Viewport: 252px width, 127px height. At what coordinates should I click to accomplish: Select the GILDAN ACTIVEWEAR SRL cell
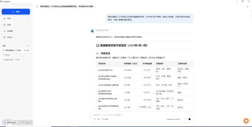click(108, 107)
